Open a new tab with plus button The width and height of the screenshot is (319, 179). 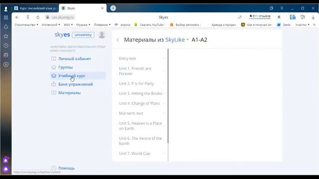[113, 8]
